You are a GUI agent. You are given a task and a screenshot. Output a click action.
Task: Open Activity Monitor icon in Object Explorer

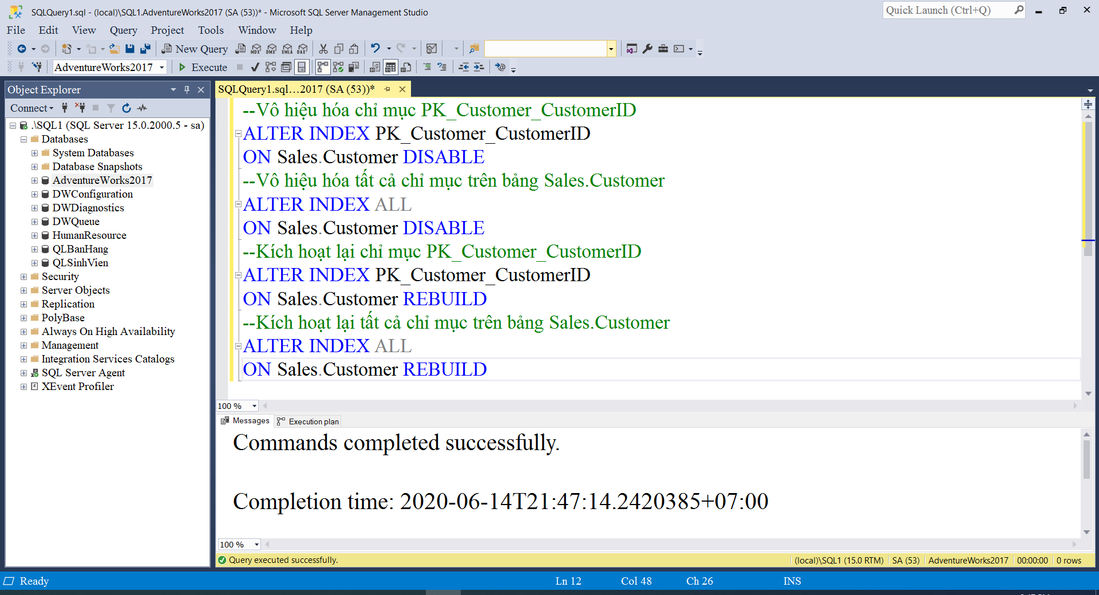coord(143,108)
